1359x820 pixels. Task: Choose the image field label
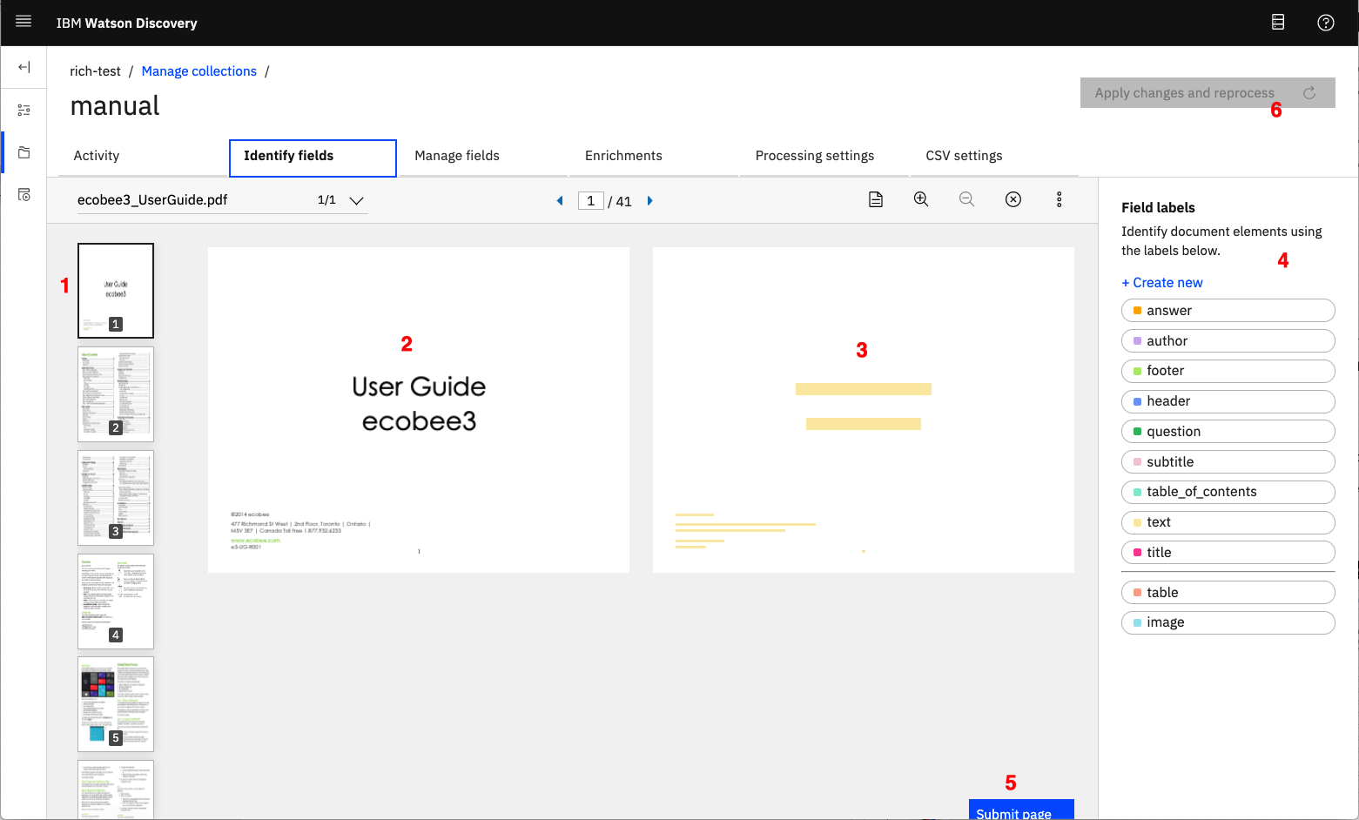[1228, 622]
